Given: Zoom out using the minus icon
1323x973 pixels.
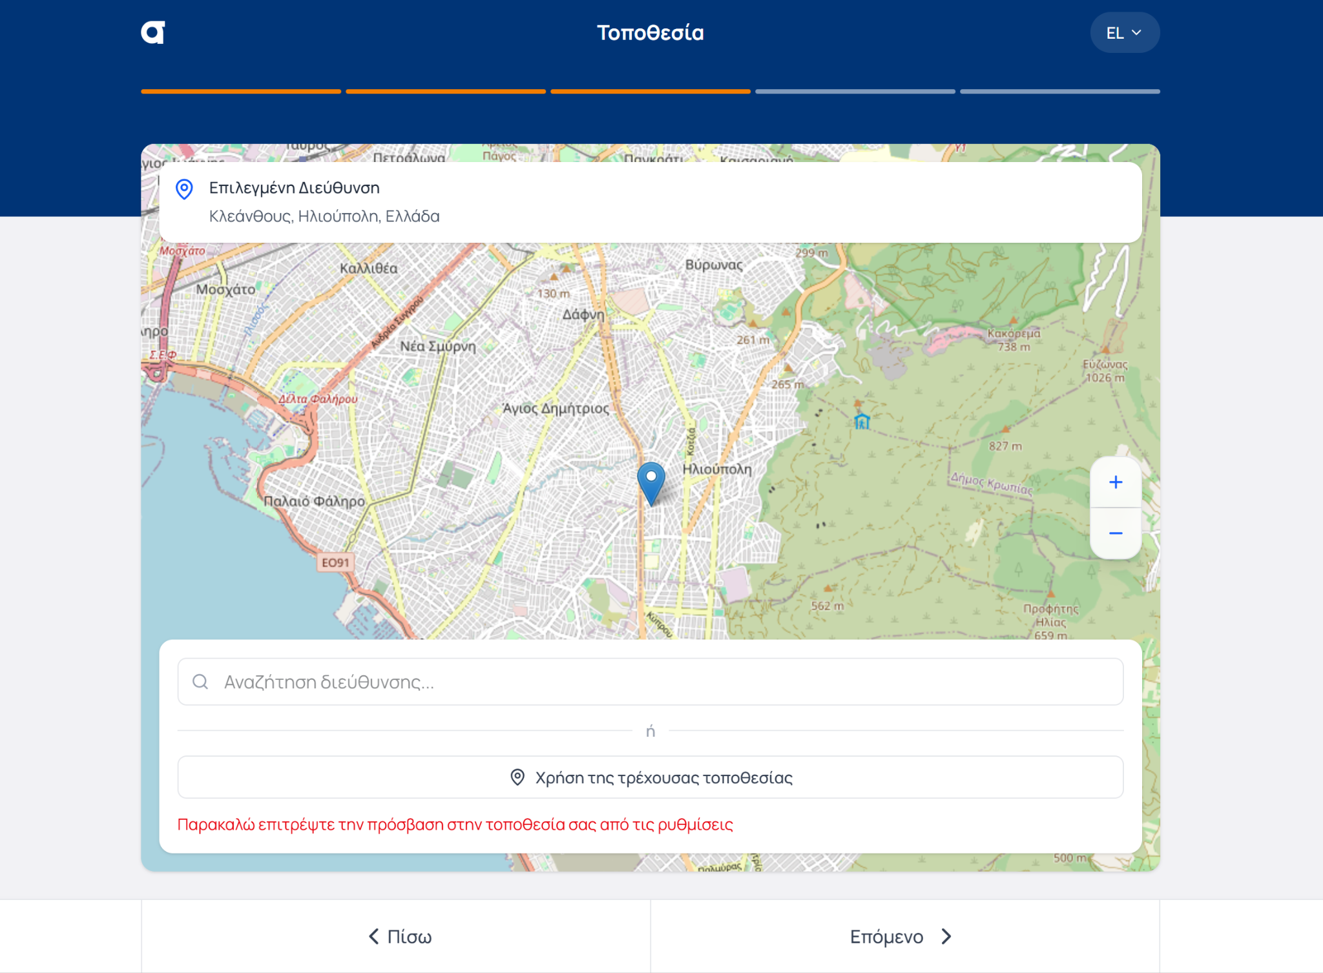Looking at the screenshot, I should 1116,532.
